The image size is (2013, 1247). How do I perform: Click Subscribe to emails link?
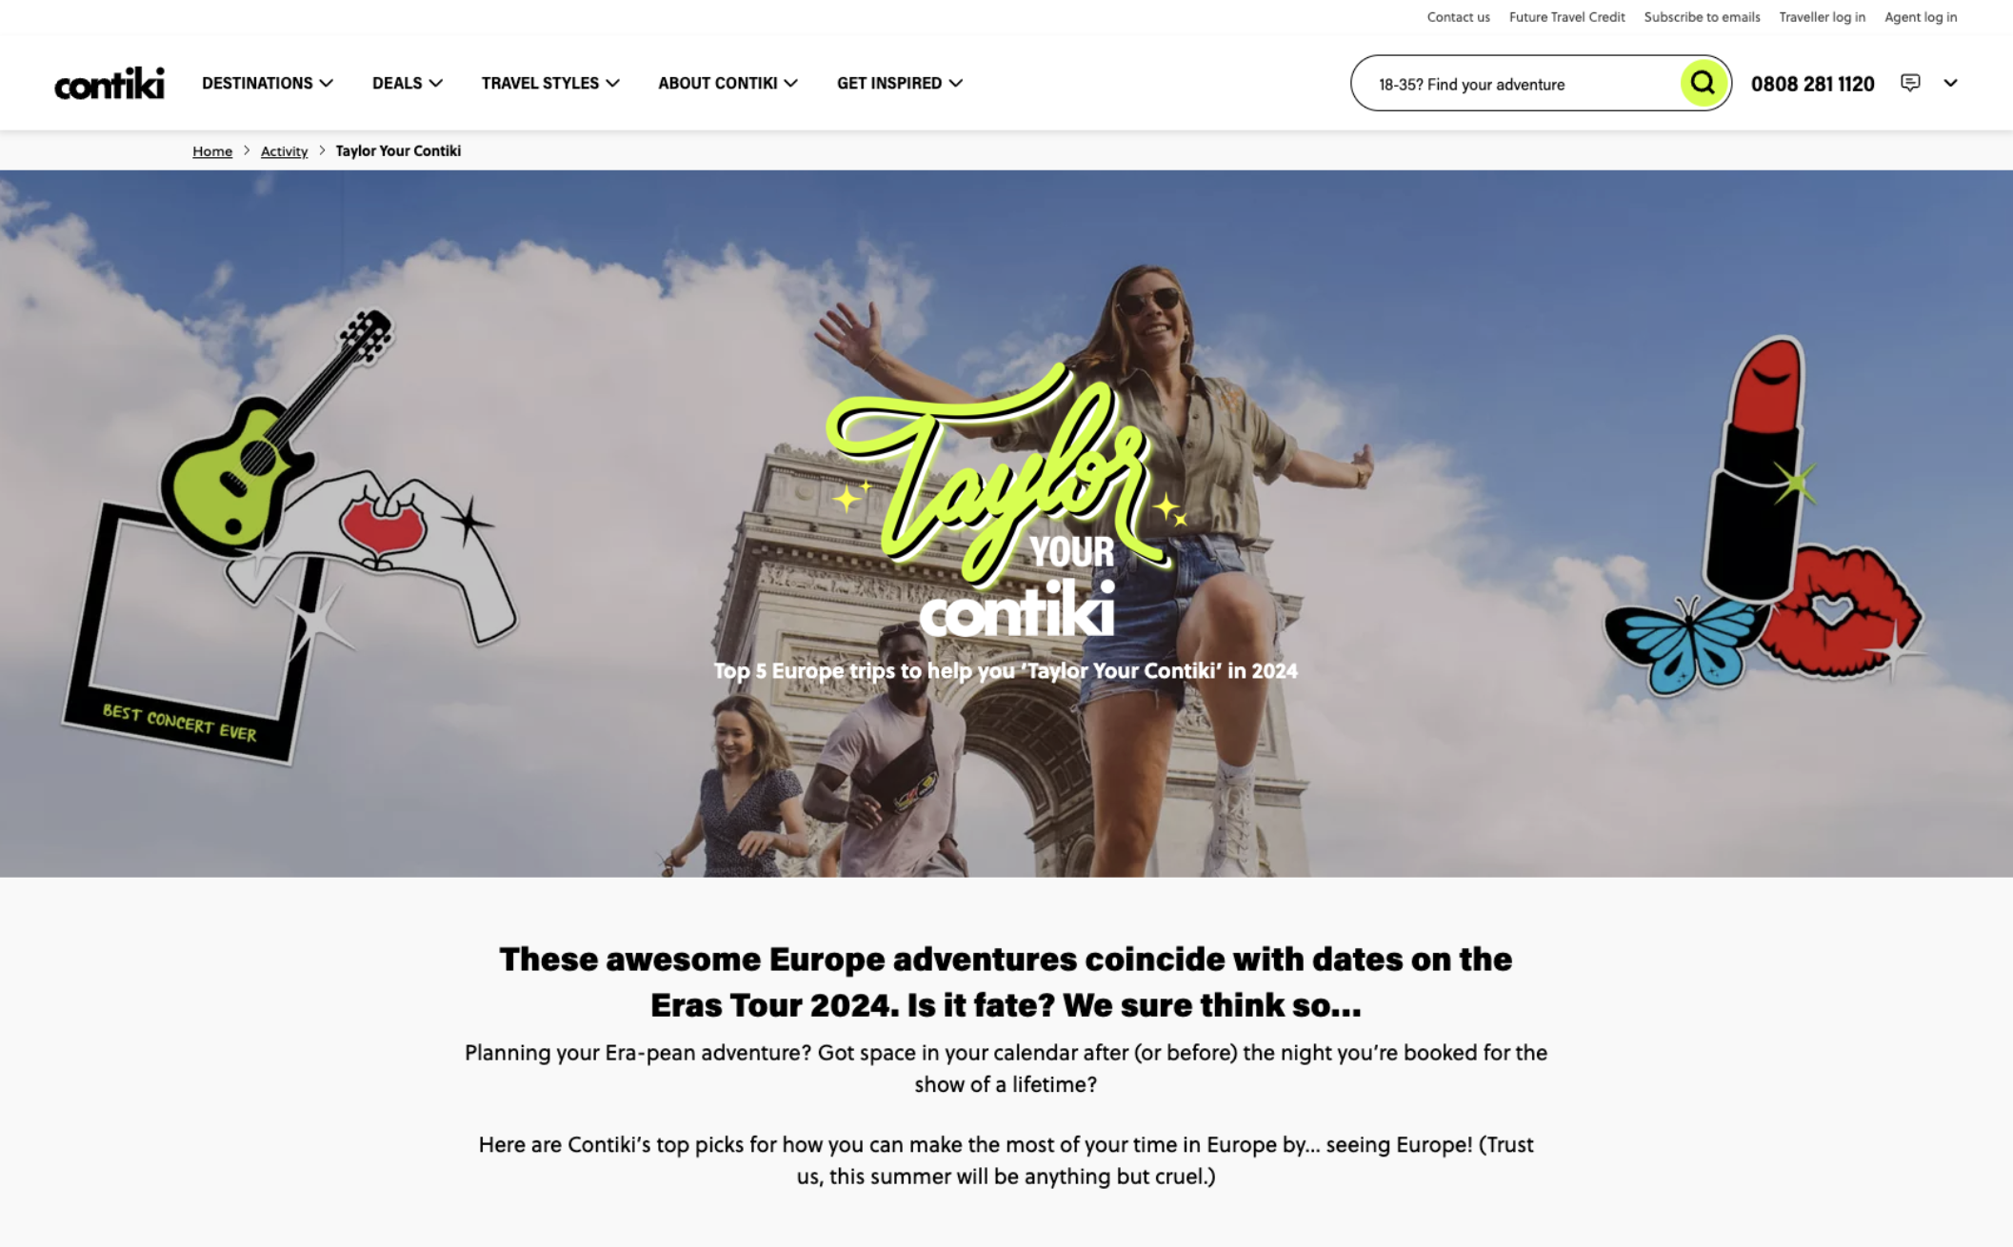pos(1702,17)
